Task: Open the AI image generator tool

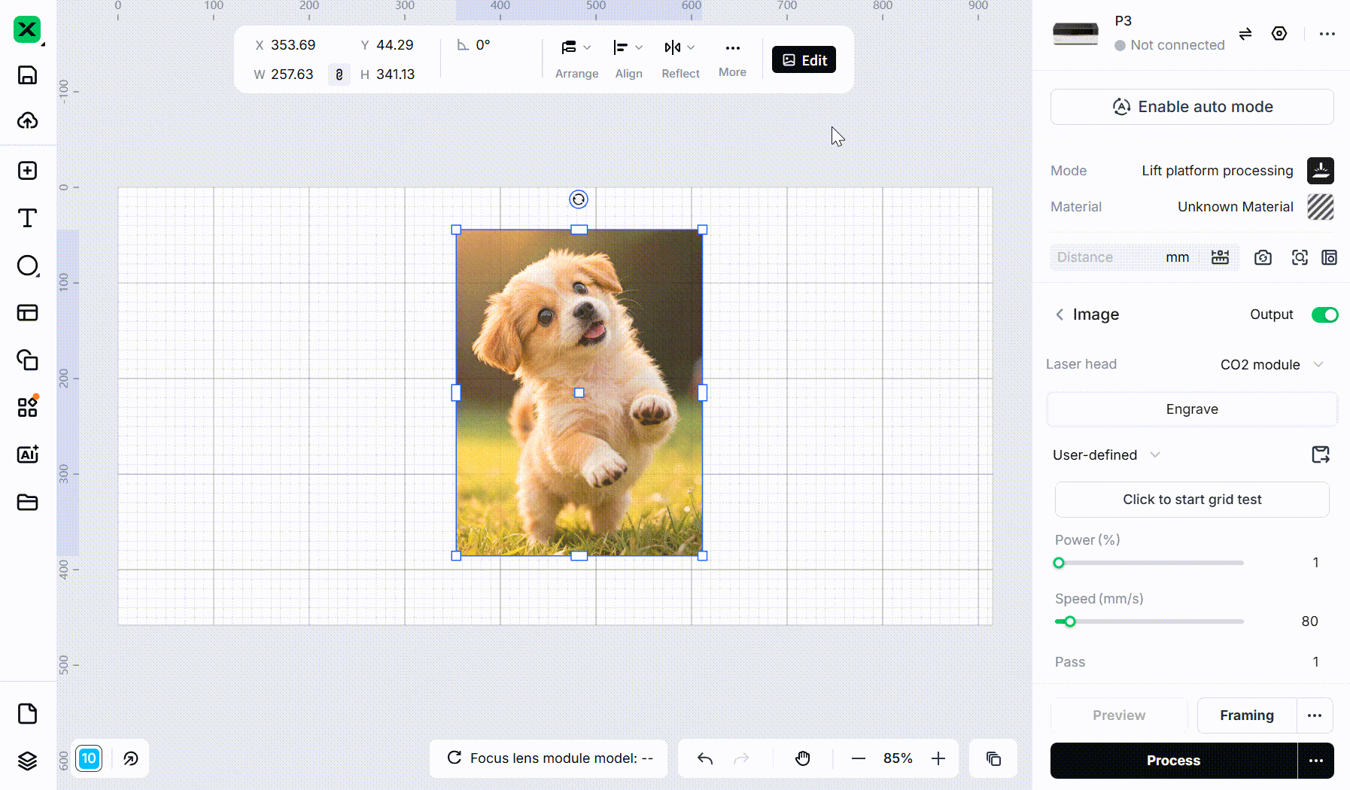Action: pyautogui.click(x=27, y=454)
